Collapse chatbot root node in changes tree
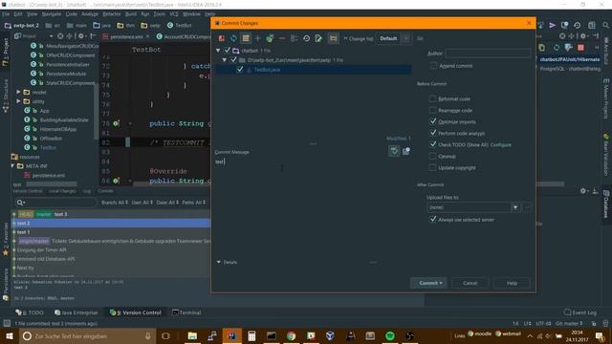The image size is (612, 344). tap(218, 51)
